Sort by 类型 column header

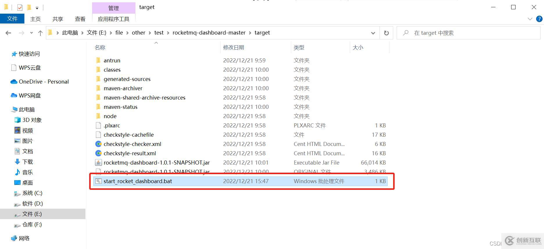coord(299,47)
